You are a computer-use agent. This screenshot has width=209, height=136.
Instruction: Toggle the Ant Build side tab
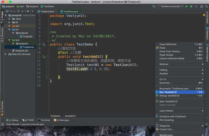pyautogui.click(x=207, y=18)
